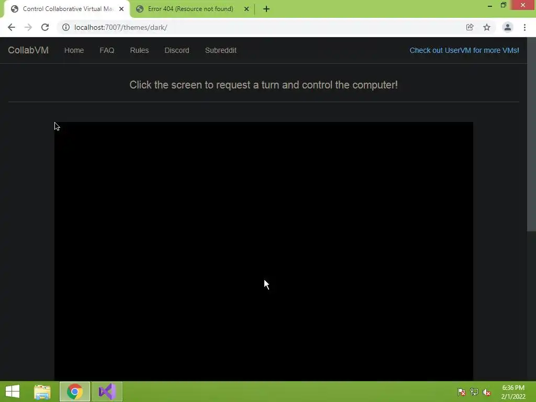Share this page icon in address bar

pyautogui.click(x=470, y=27)
